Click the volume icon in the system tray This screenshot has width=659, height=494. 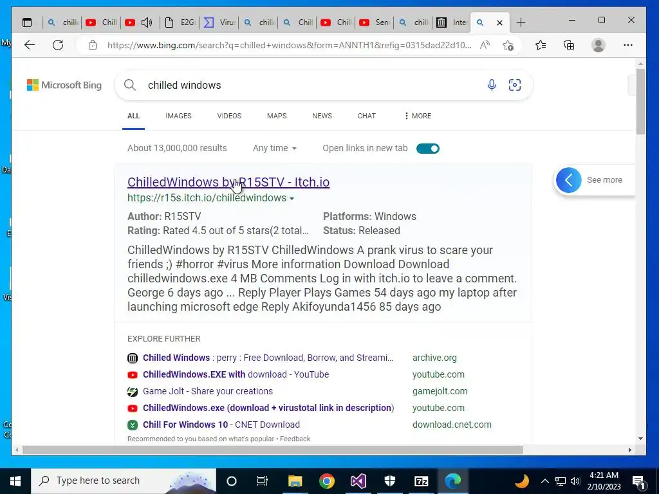576,481
